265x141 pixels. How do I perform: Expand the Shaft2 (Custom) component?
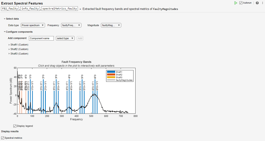(x=9, y=49)
